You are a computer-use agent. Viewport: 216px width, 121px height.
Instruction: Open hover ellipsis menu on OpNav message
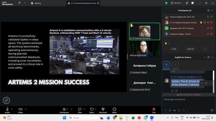click(210, 83)
